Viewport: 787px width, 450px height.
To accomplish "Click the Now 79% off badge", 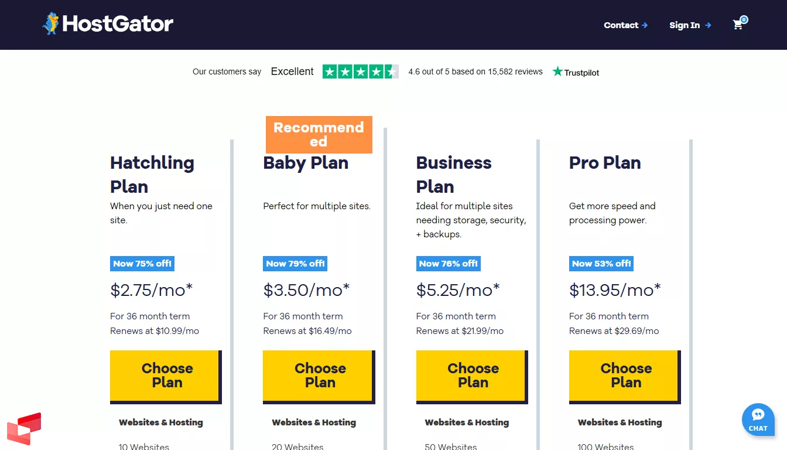I will tap(295, 264).
